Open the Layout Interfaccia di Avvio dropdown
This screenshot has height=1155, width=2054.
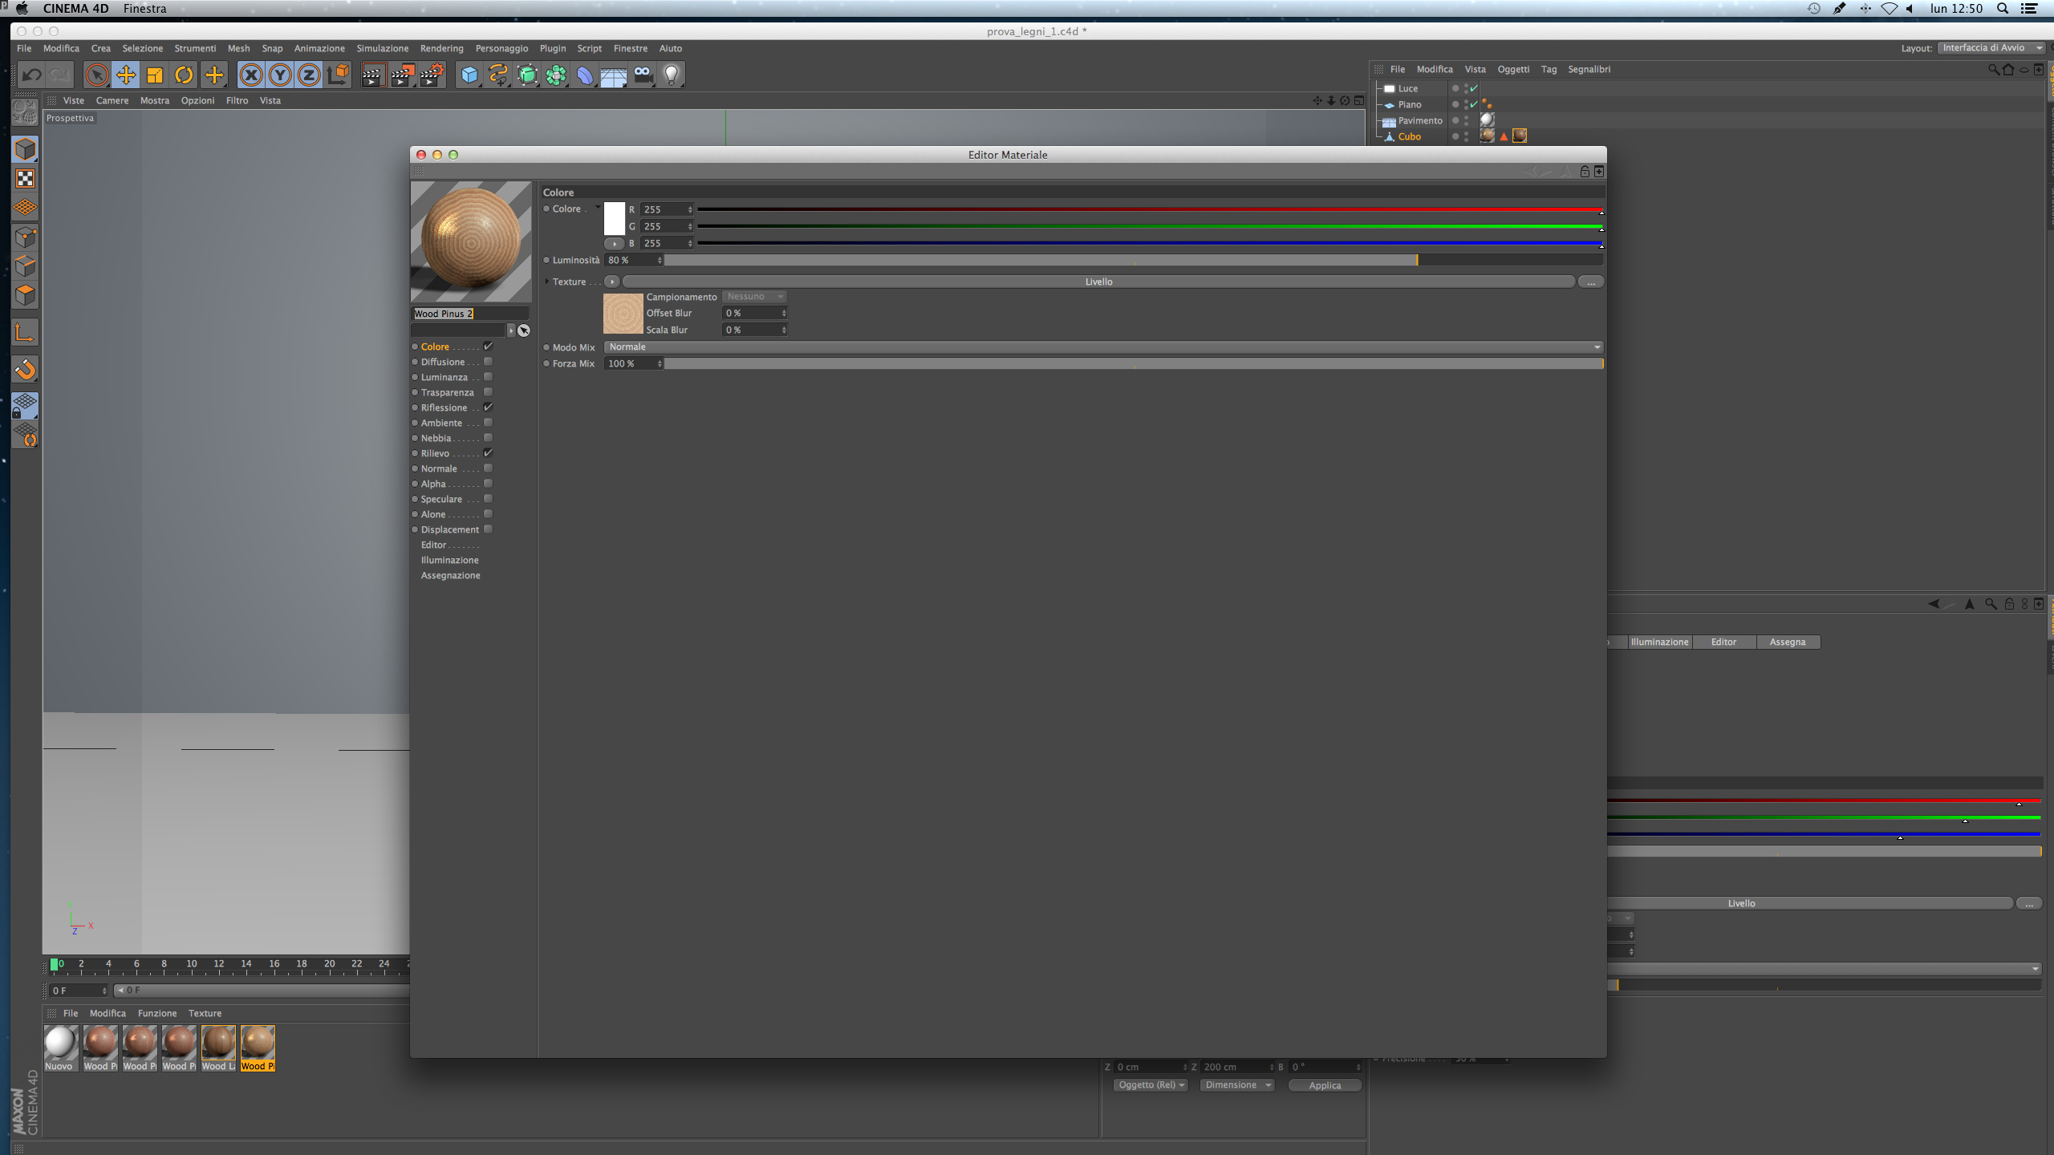click(1991, 48)
